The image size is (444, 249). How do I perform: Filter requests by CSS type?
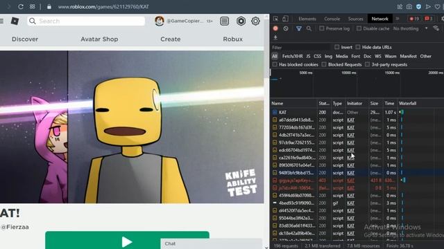click(318, 56)
